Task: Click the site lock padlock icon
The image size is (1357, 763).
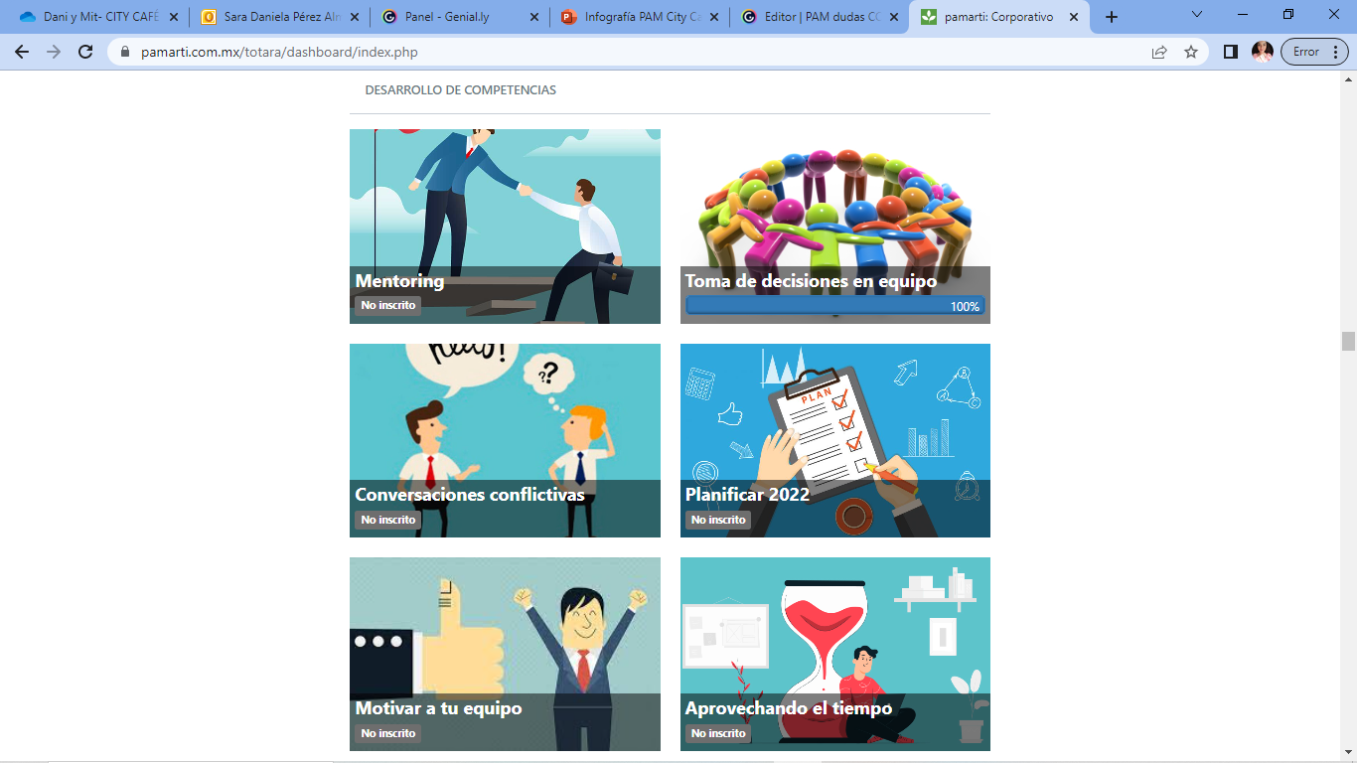Action: tap(125, 52)
